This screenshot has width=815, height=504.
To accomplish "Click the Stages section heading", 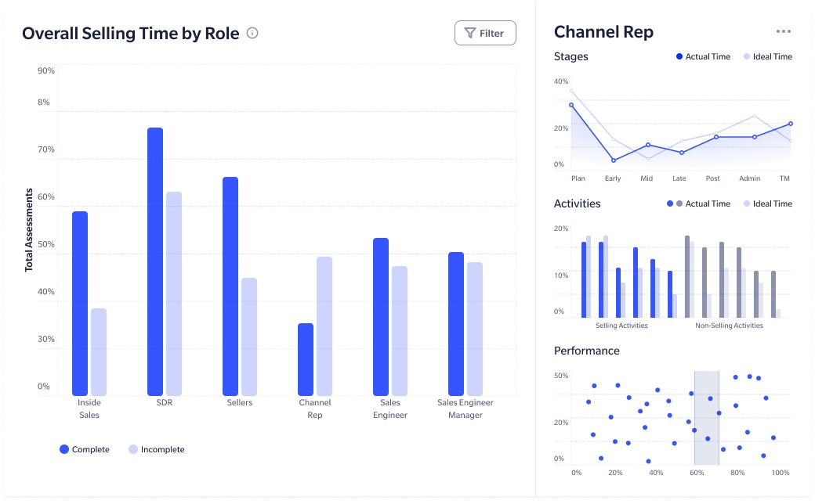I will click(x=571, y=56).
